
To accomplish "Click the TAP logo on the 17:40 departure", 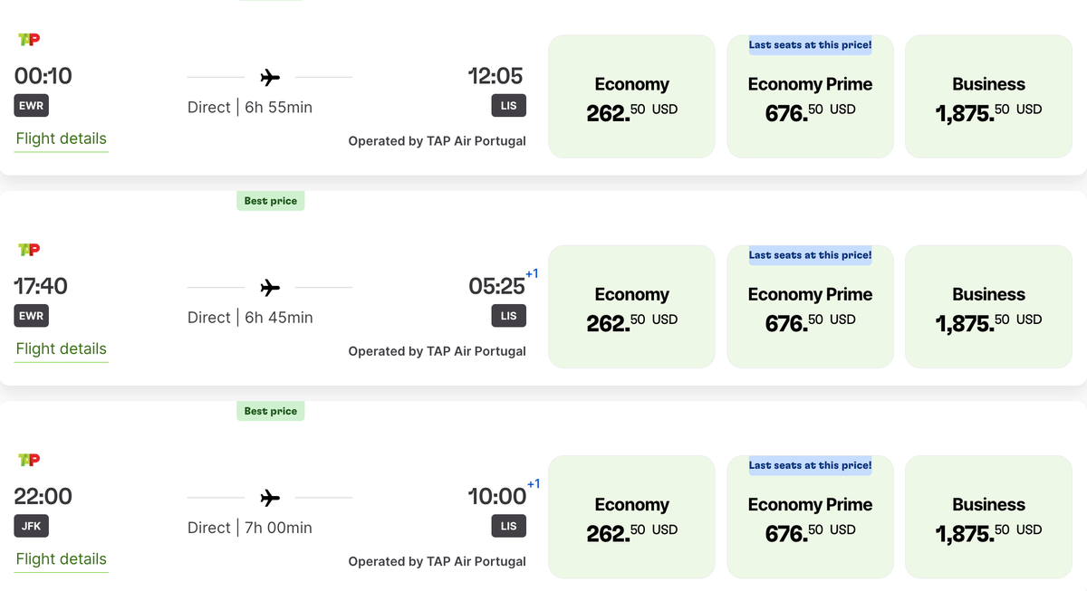I will [28, 249].
